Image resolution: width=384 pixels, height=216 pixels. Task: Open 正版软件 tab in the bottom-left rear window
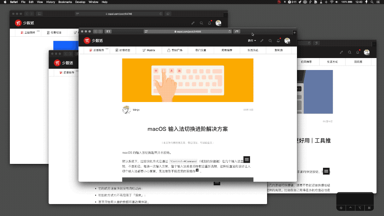[67, 73]
